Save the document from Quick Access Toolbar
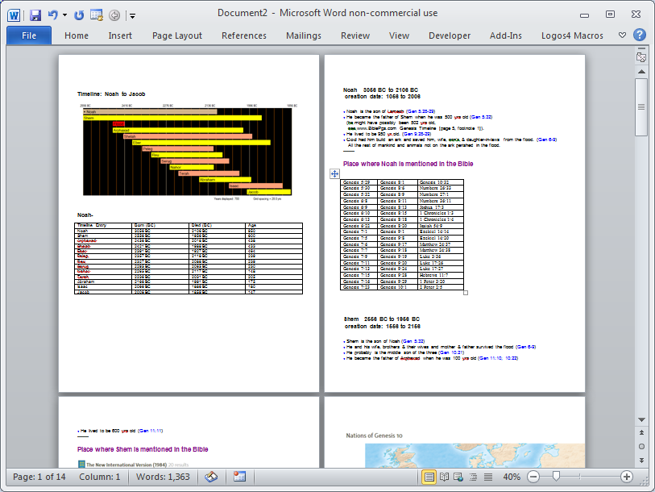 [35, 15]
